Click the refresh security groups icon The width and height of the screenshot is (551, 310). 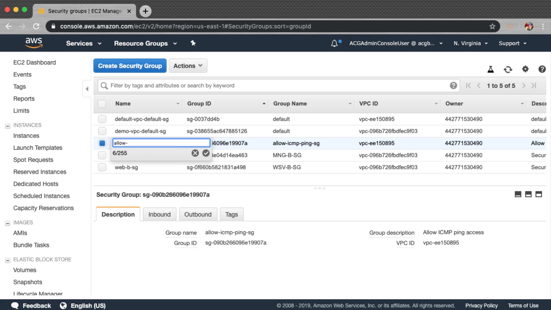click(508, 69)
